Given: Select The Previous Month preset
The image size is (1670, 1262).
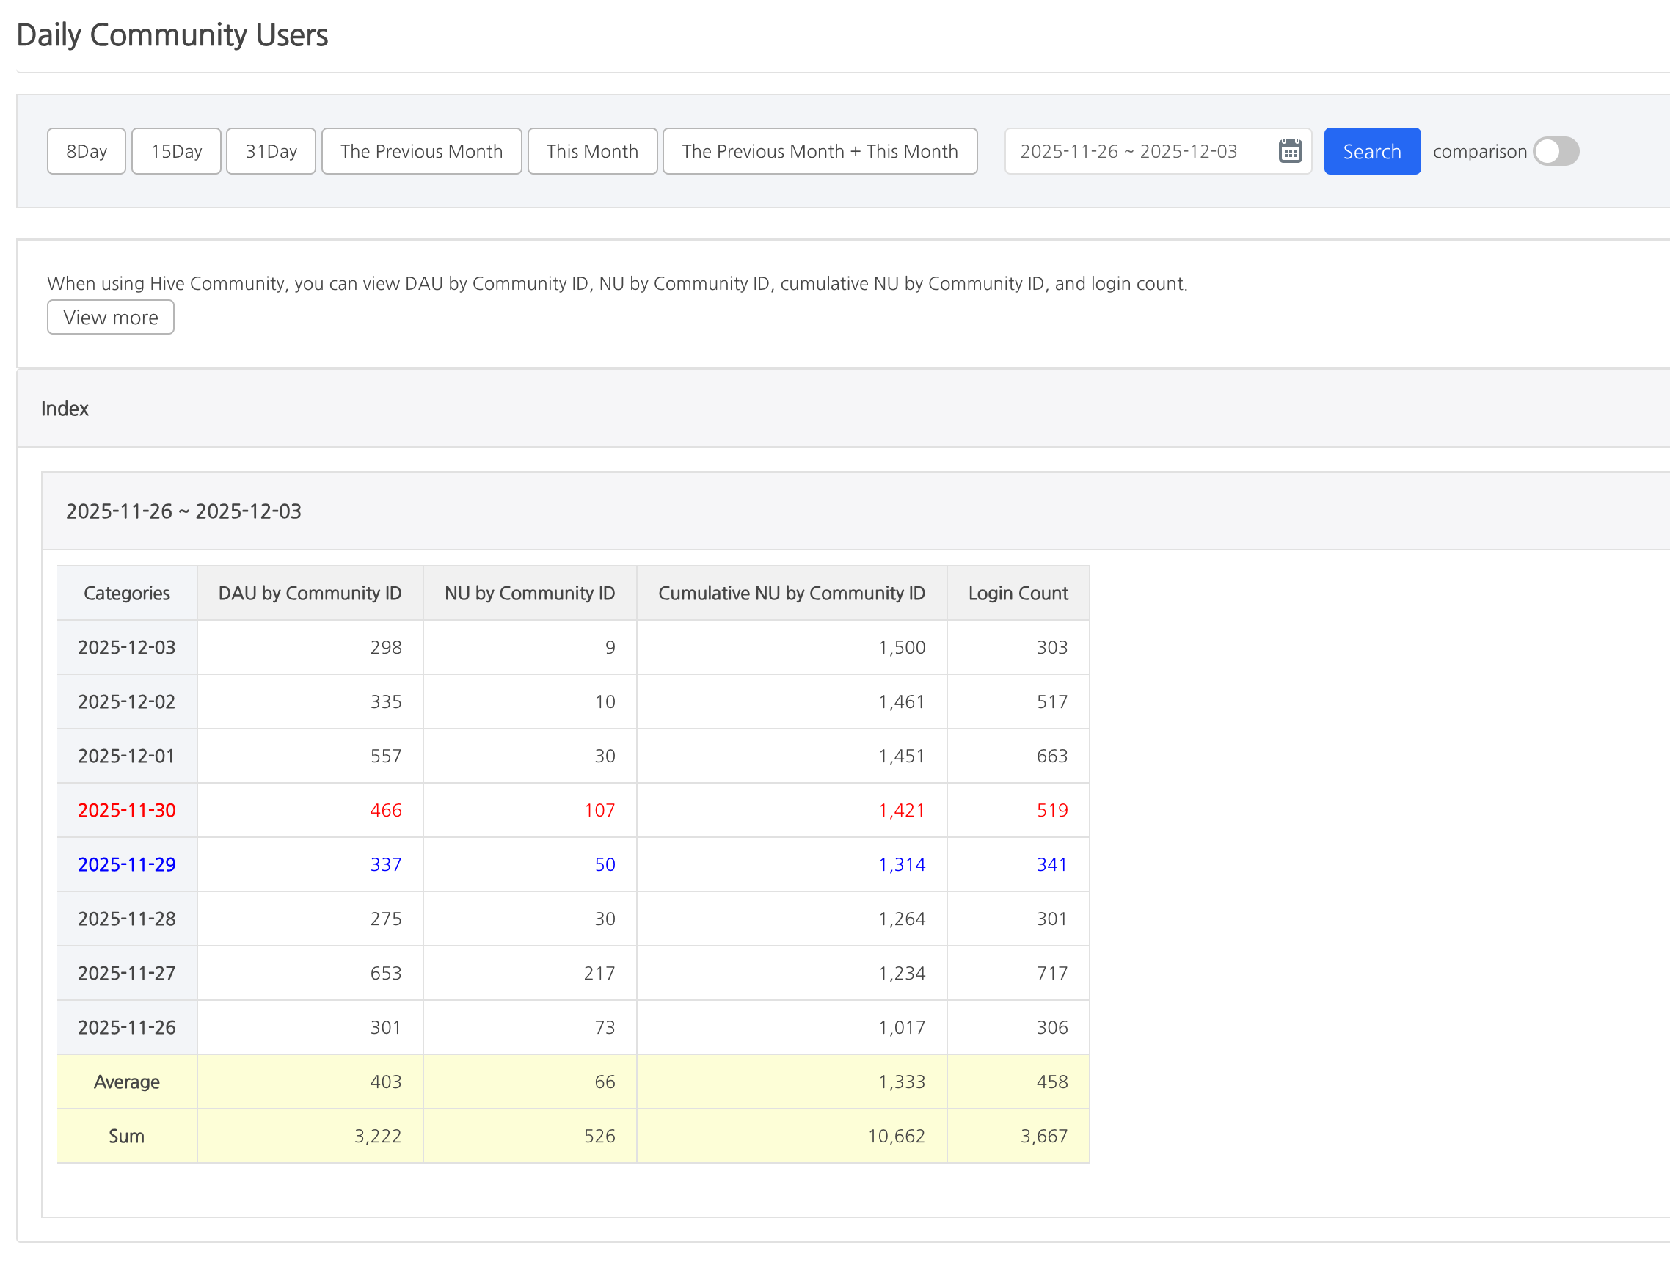Looking at the screenshot, I should pos(421,151).
